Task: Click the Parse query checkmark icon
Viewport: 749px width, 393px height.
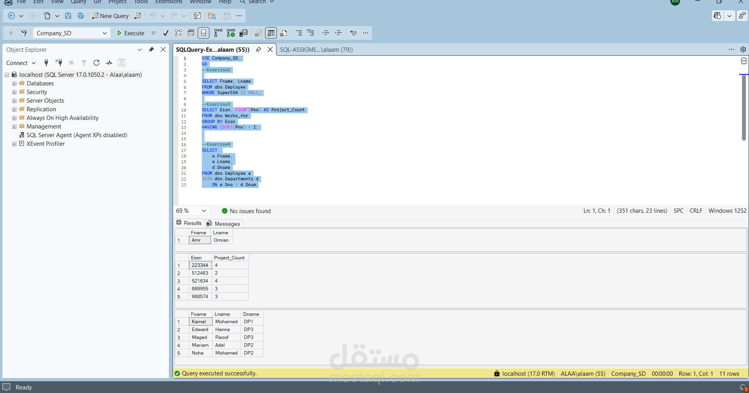Action: [165, 33]
